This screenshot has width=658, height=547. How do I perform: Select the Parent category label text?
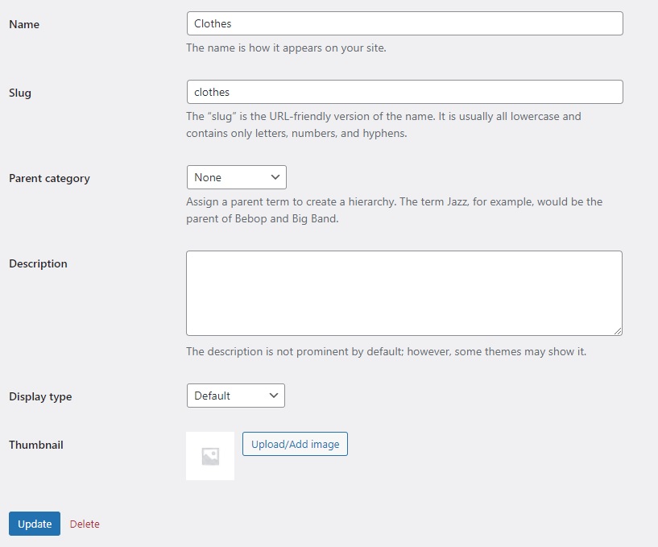[x=49, y=178]
